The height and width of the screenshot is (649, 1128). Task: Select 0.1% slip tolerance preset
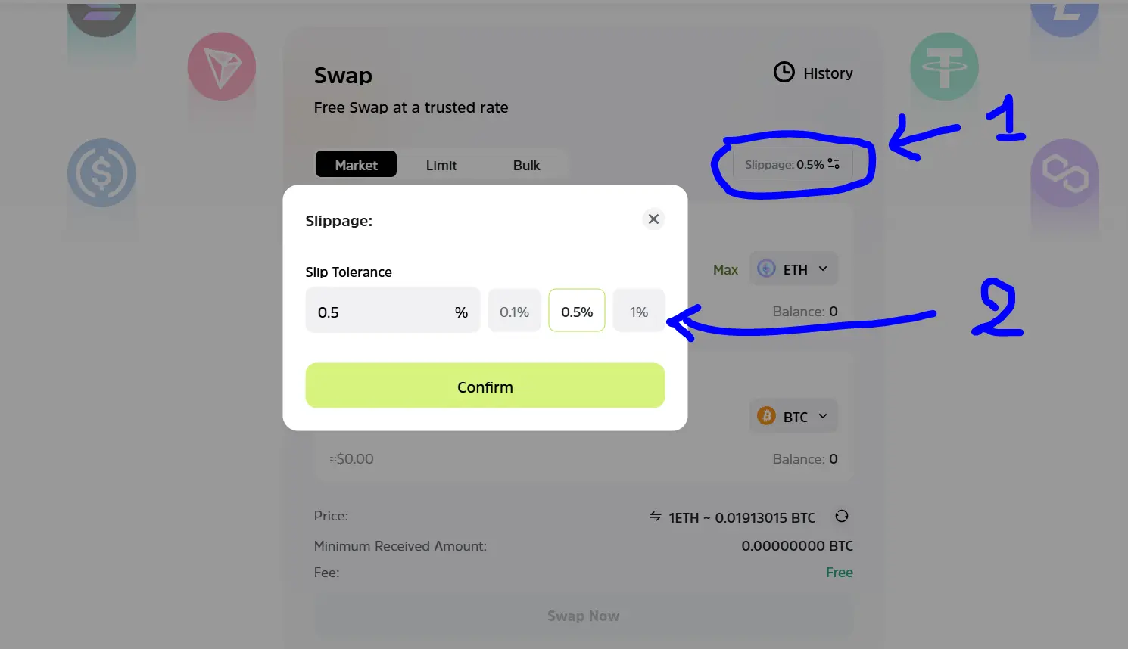pos(514,311)
